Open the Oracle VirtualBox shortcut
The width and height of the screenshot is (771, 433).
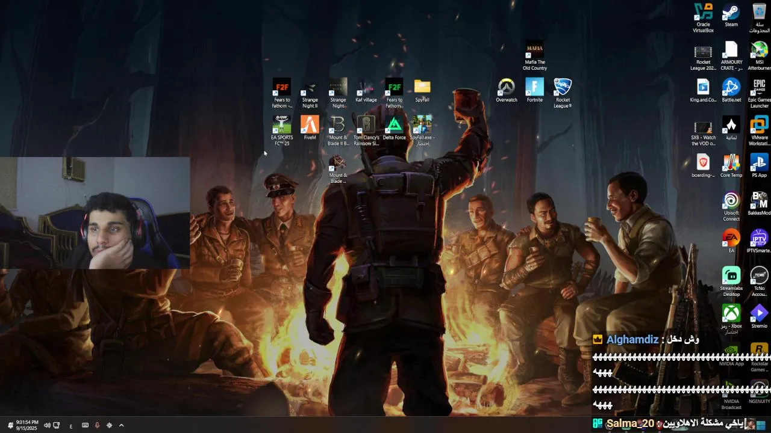click(703, 18)
